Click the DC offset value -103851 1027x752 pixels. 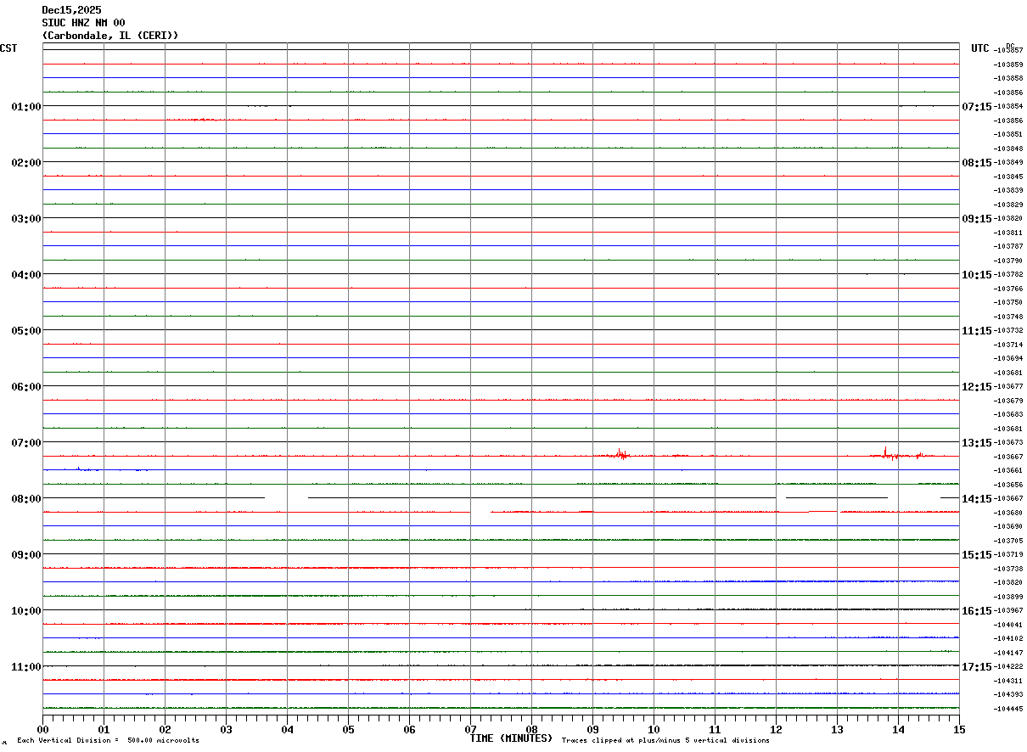point(1008,134)
